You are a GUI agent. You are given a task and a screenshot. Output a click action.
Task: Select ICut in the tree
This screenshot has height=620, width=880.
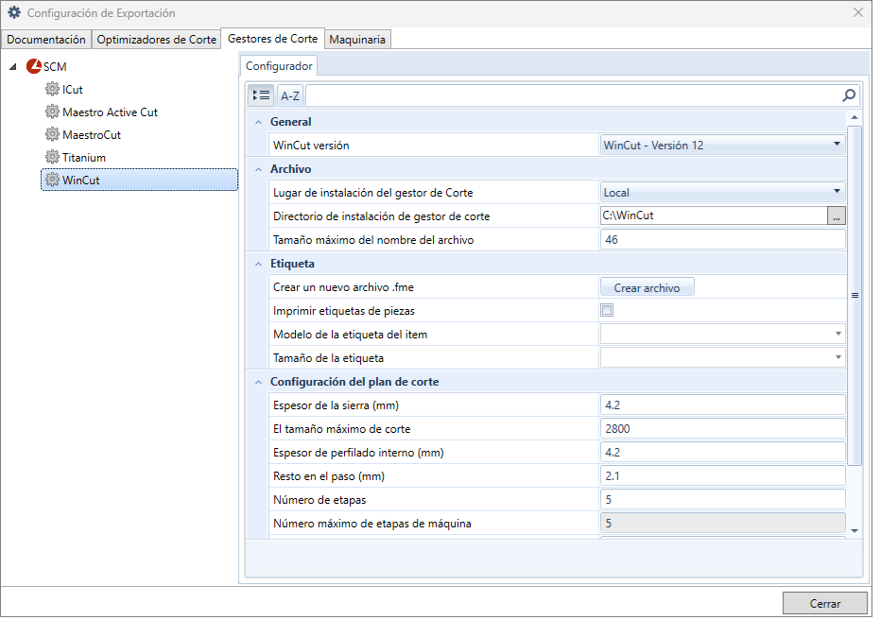coord(73,89)
